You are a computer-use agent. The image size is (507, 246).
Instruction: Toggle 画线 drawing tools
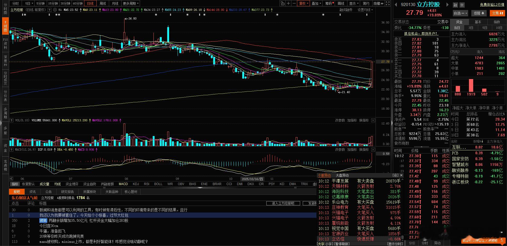341,3
